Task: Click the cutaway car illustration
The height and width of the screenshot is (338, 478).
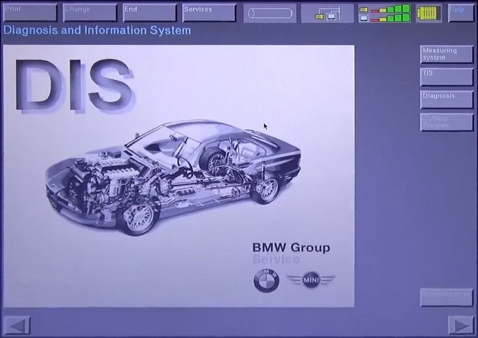Action: 173,177
